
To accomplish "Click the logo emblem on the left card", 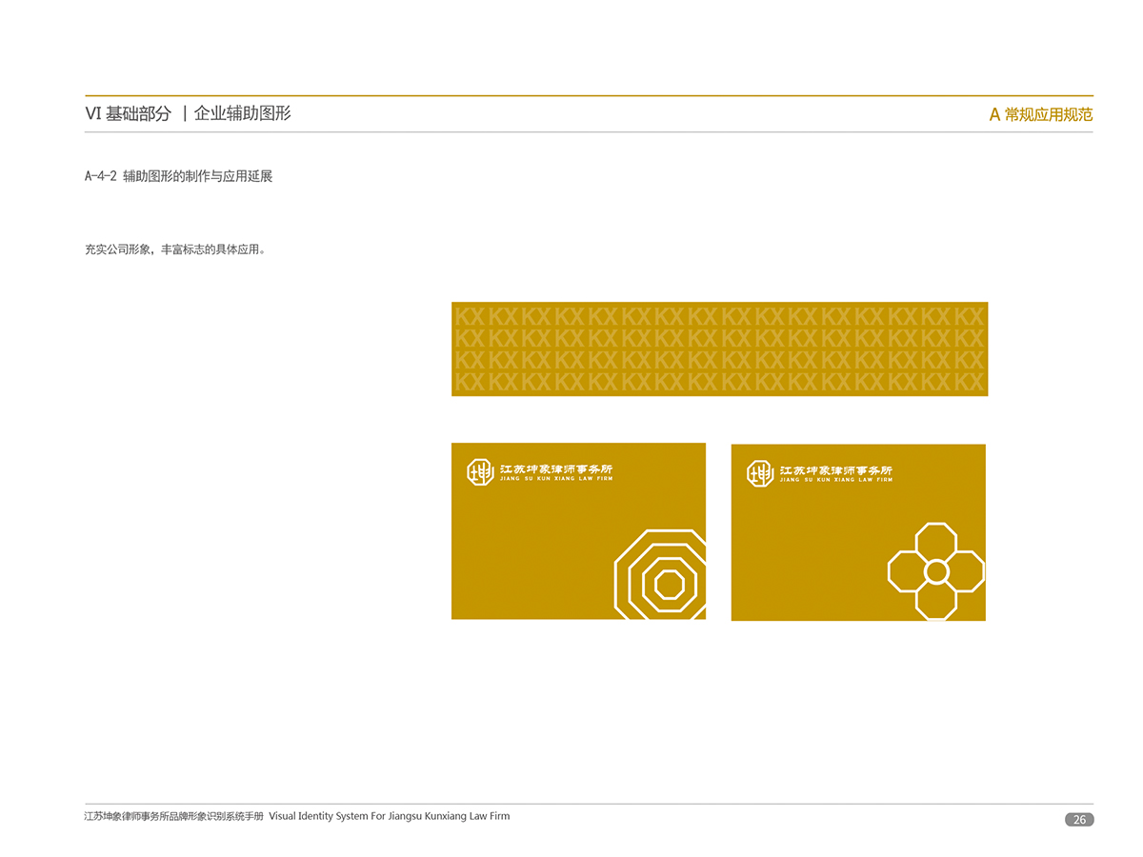I will tap(480, 472).
